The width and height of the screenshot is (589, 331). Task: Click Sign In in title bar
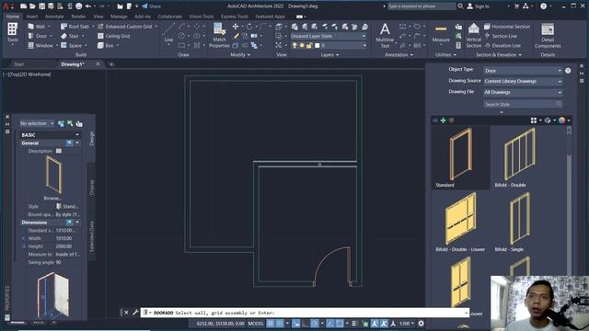click(479, 6)
